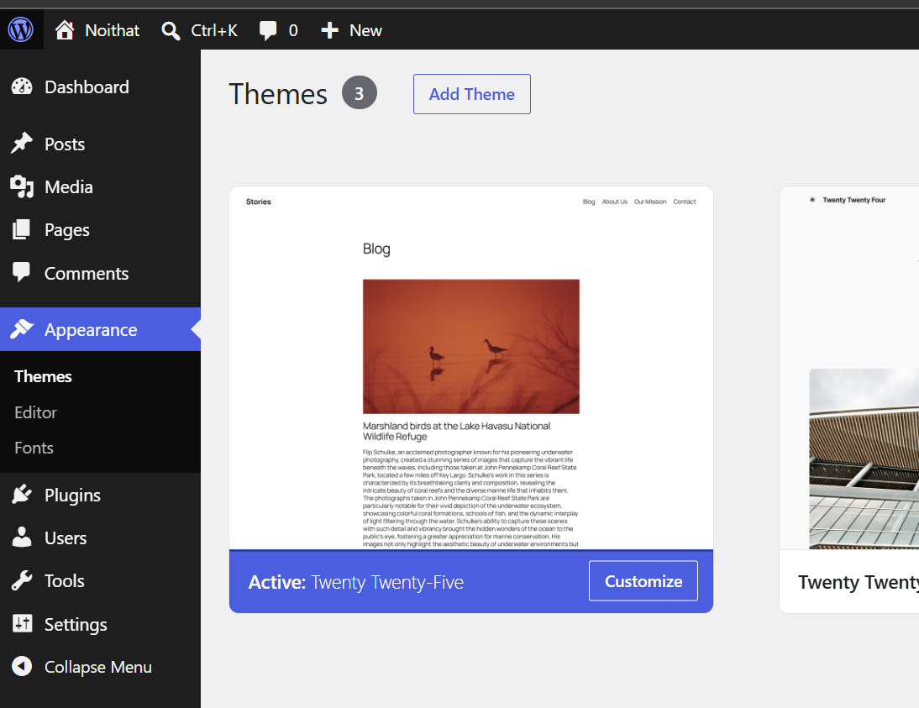The height and width of the screenshot is (708, 919).
Task: Click the Tools wrench icon
Action: tap(23, 581)
